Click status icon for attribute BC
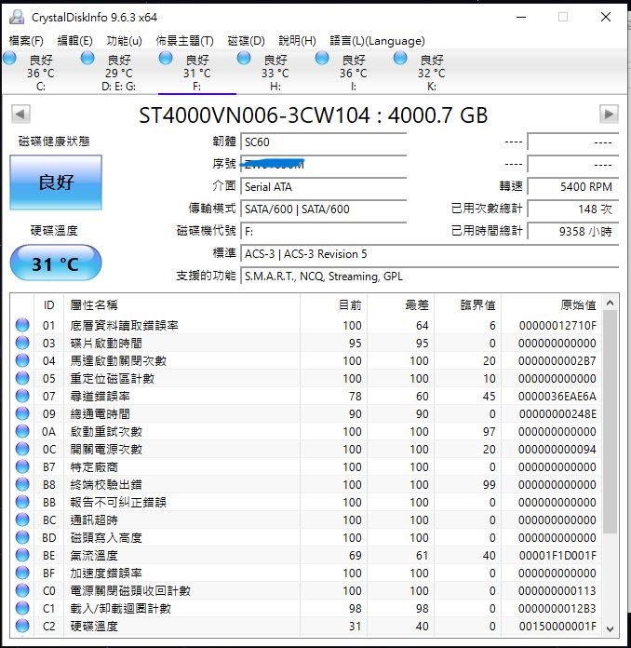The width and height of the screenshot is (631, 648). tap(22, 520)
